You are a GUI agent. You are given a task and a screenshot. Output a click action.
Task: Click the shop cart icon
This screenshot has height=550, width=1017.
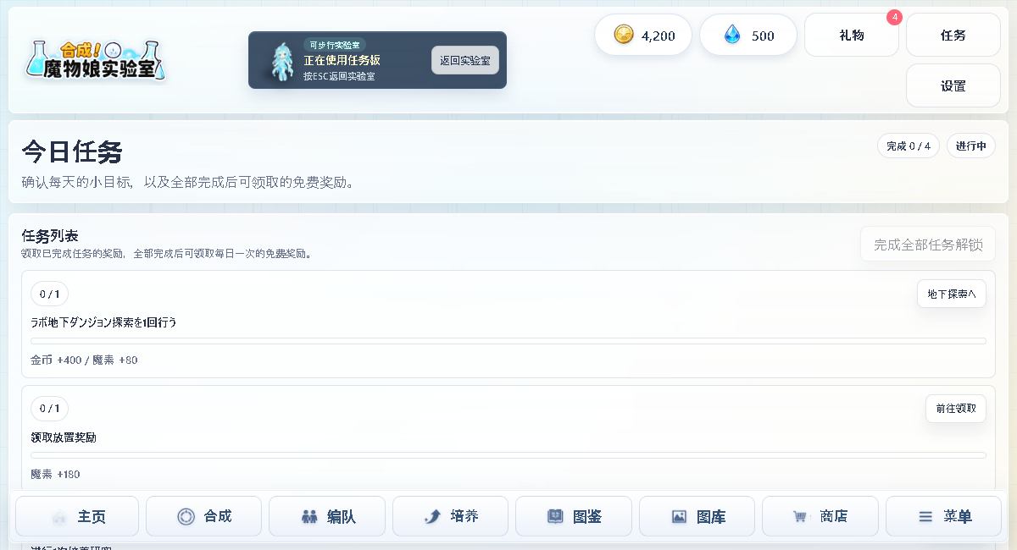point(800,516)
